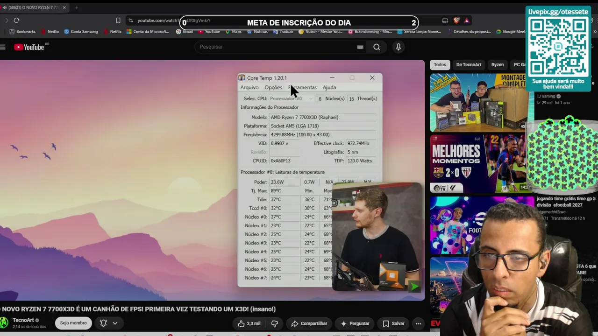Open the Traduzir bookmark

click(x=283, y=32)
